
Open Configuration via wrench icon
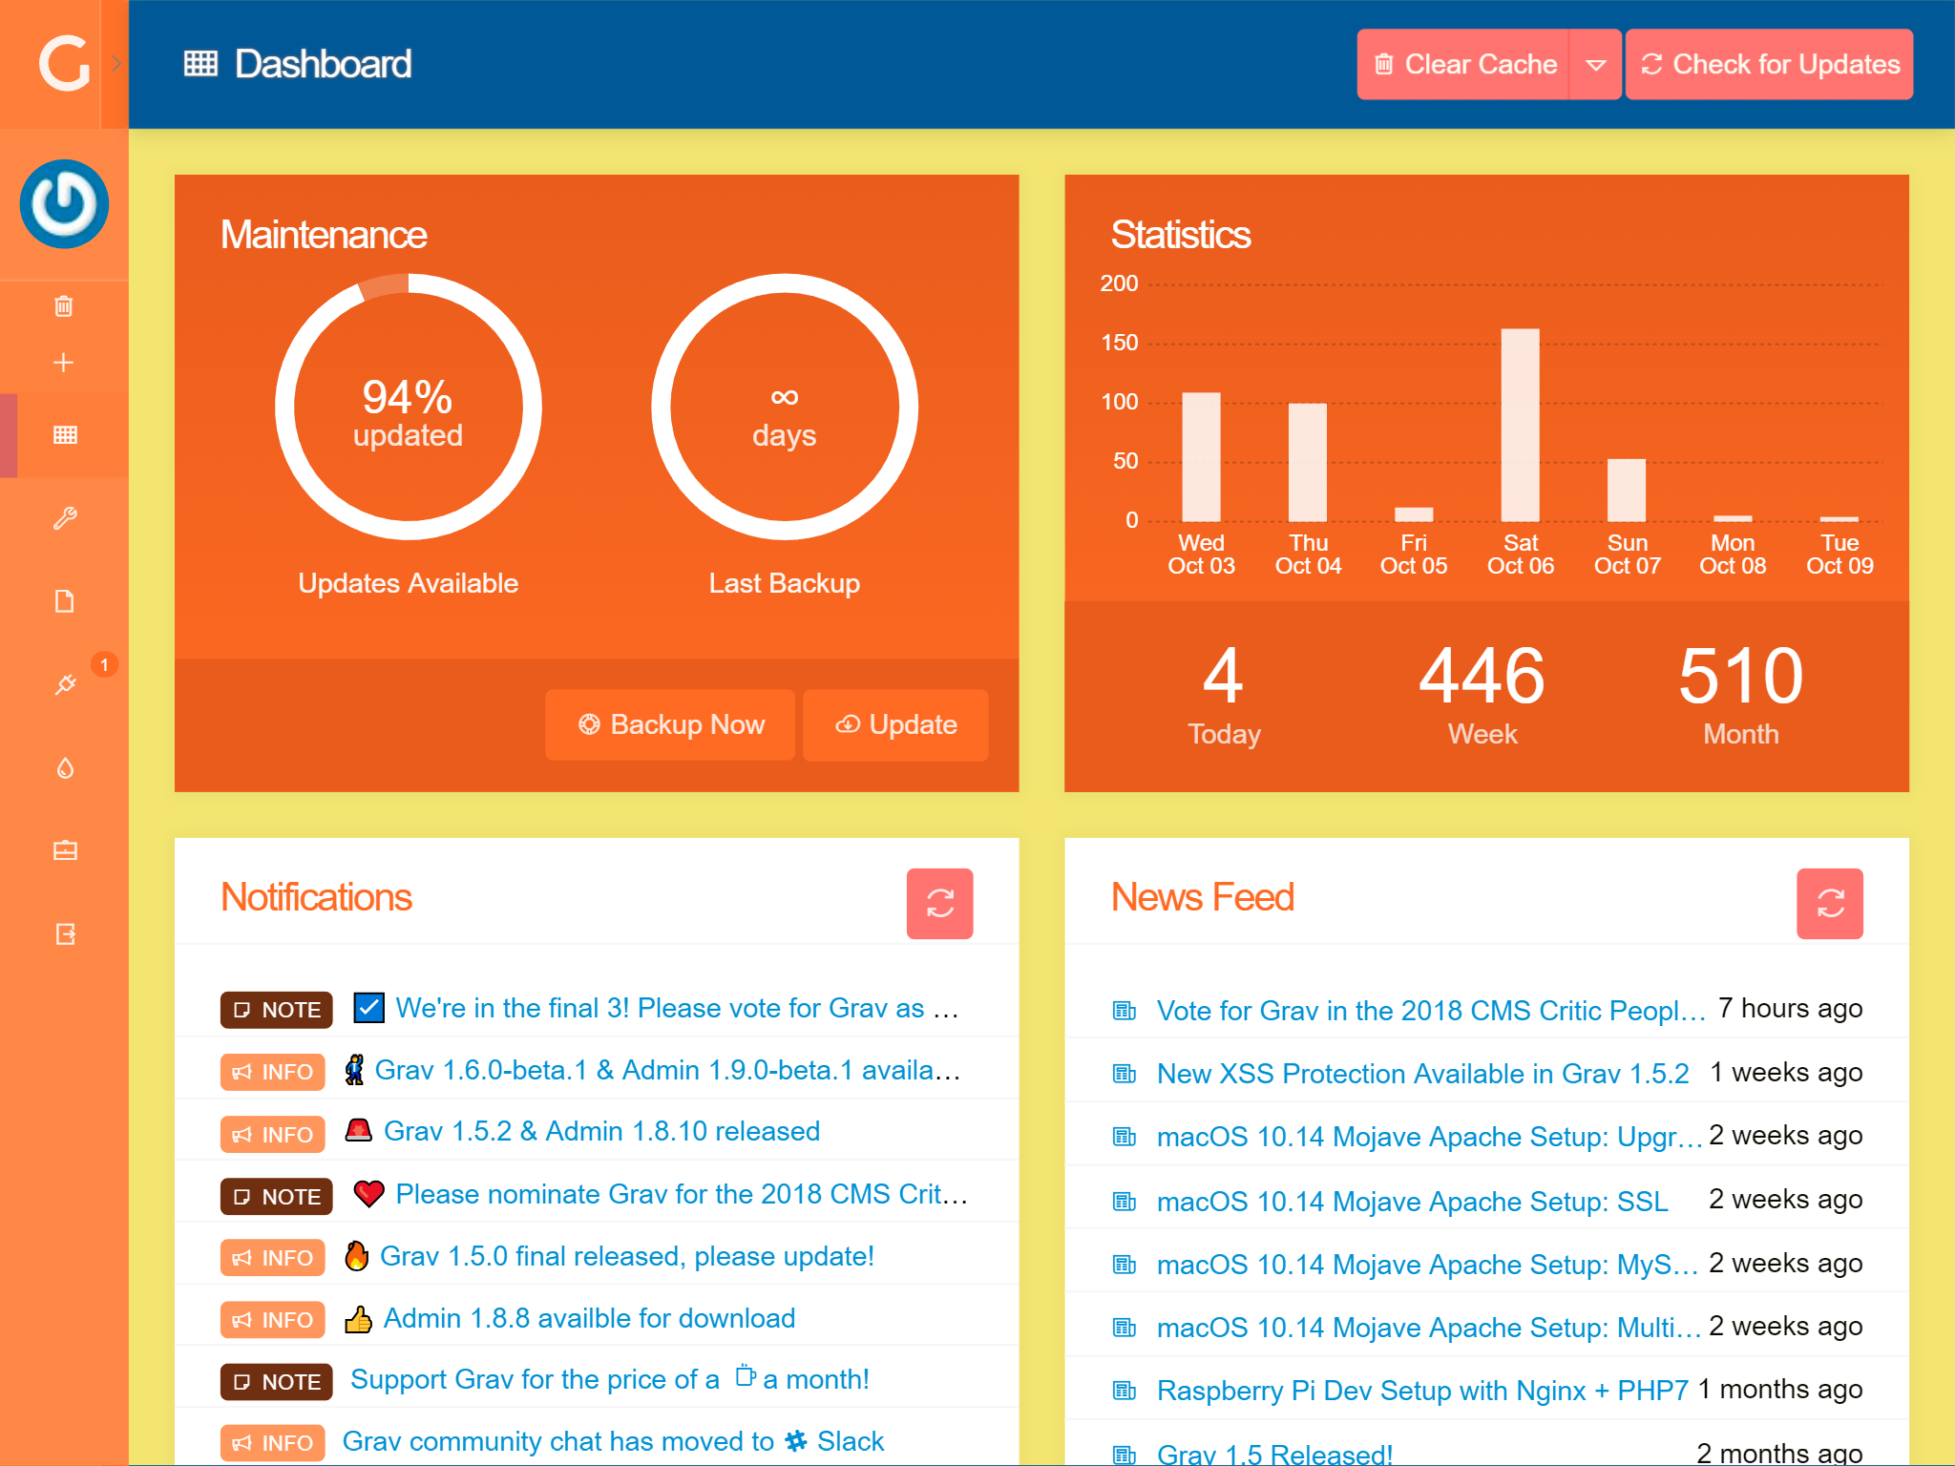point(64,518)
